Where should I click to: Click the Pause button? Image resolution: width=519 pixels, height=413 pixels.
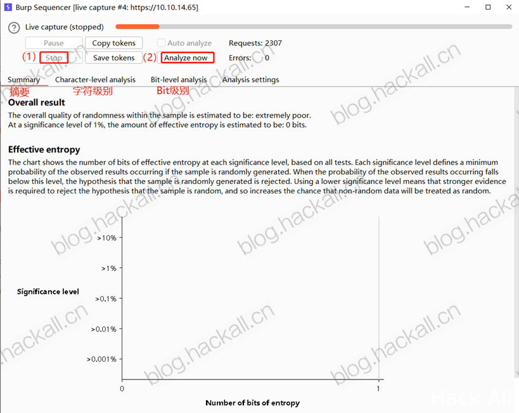(x=54, y=43)
